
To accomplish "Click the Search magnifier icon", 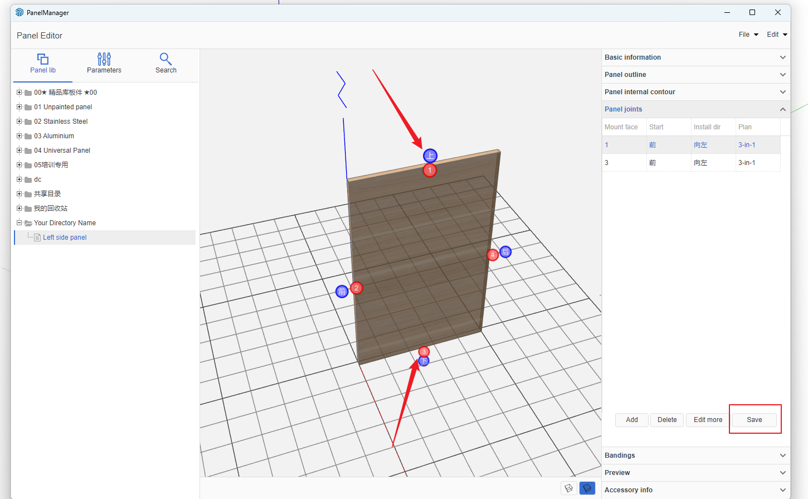I will click(166, 59).
